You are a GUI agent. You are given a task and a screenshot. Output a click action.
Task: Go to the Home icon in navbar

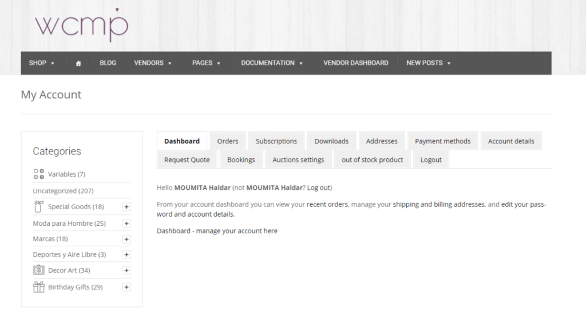(x=78, y=63)
